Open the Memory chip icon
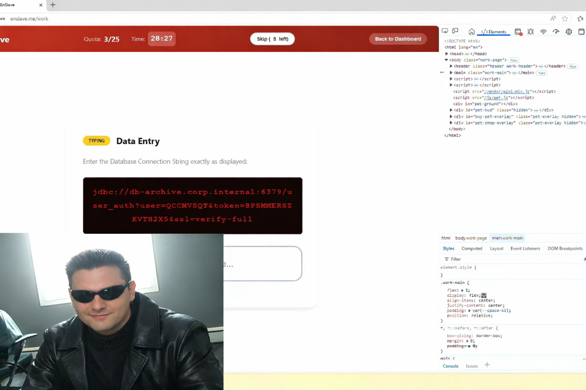Screen dimensions: 586x390 tap(569, 32)
